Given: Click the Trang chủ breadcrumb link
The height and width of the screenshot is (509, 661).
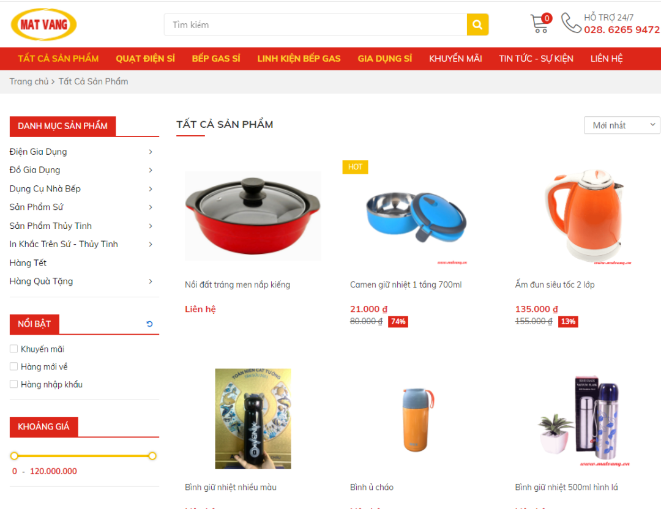Looking at the screenshot, I should click(x=29, y=81).
